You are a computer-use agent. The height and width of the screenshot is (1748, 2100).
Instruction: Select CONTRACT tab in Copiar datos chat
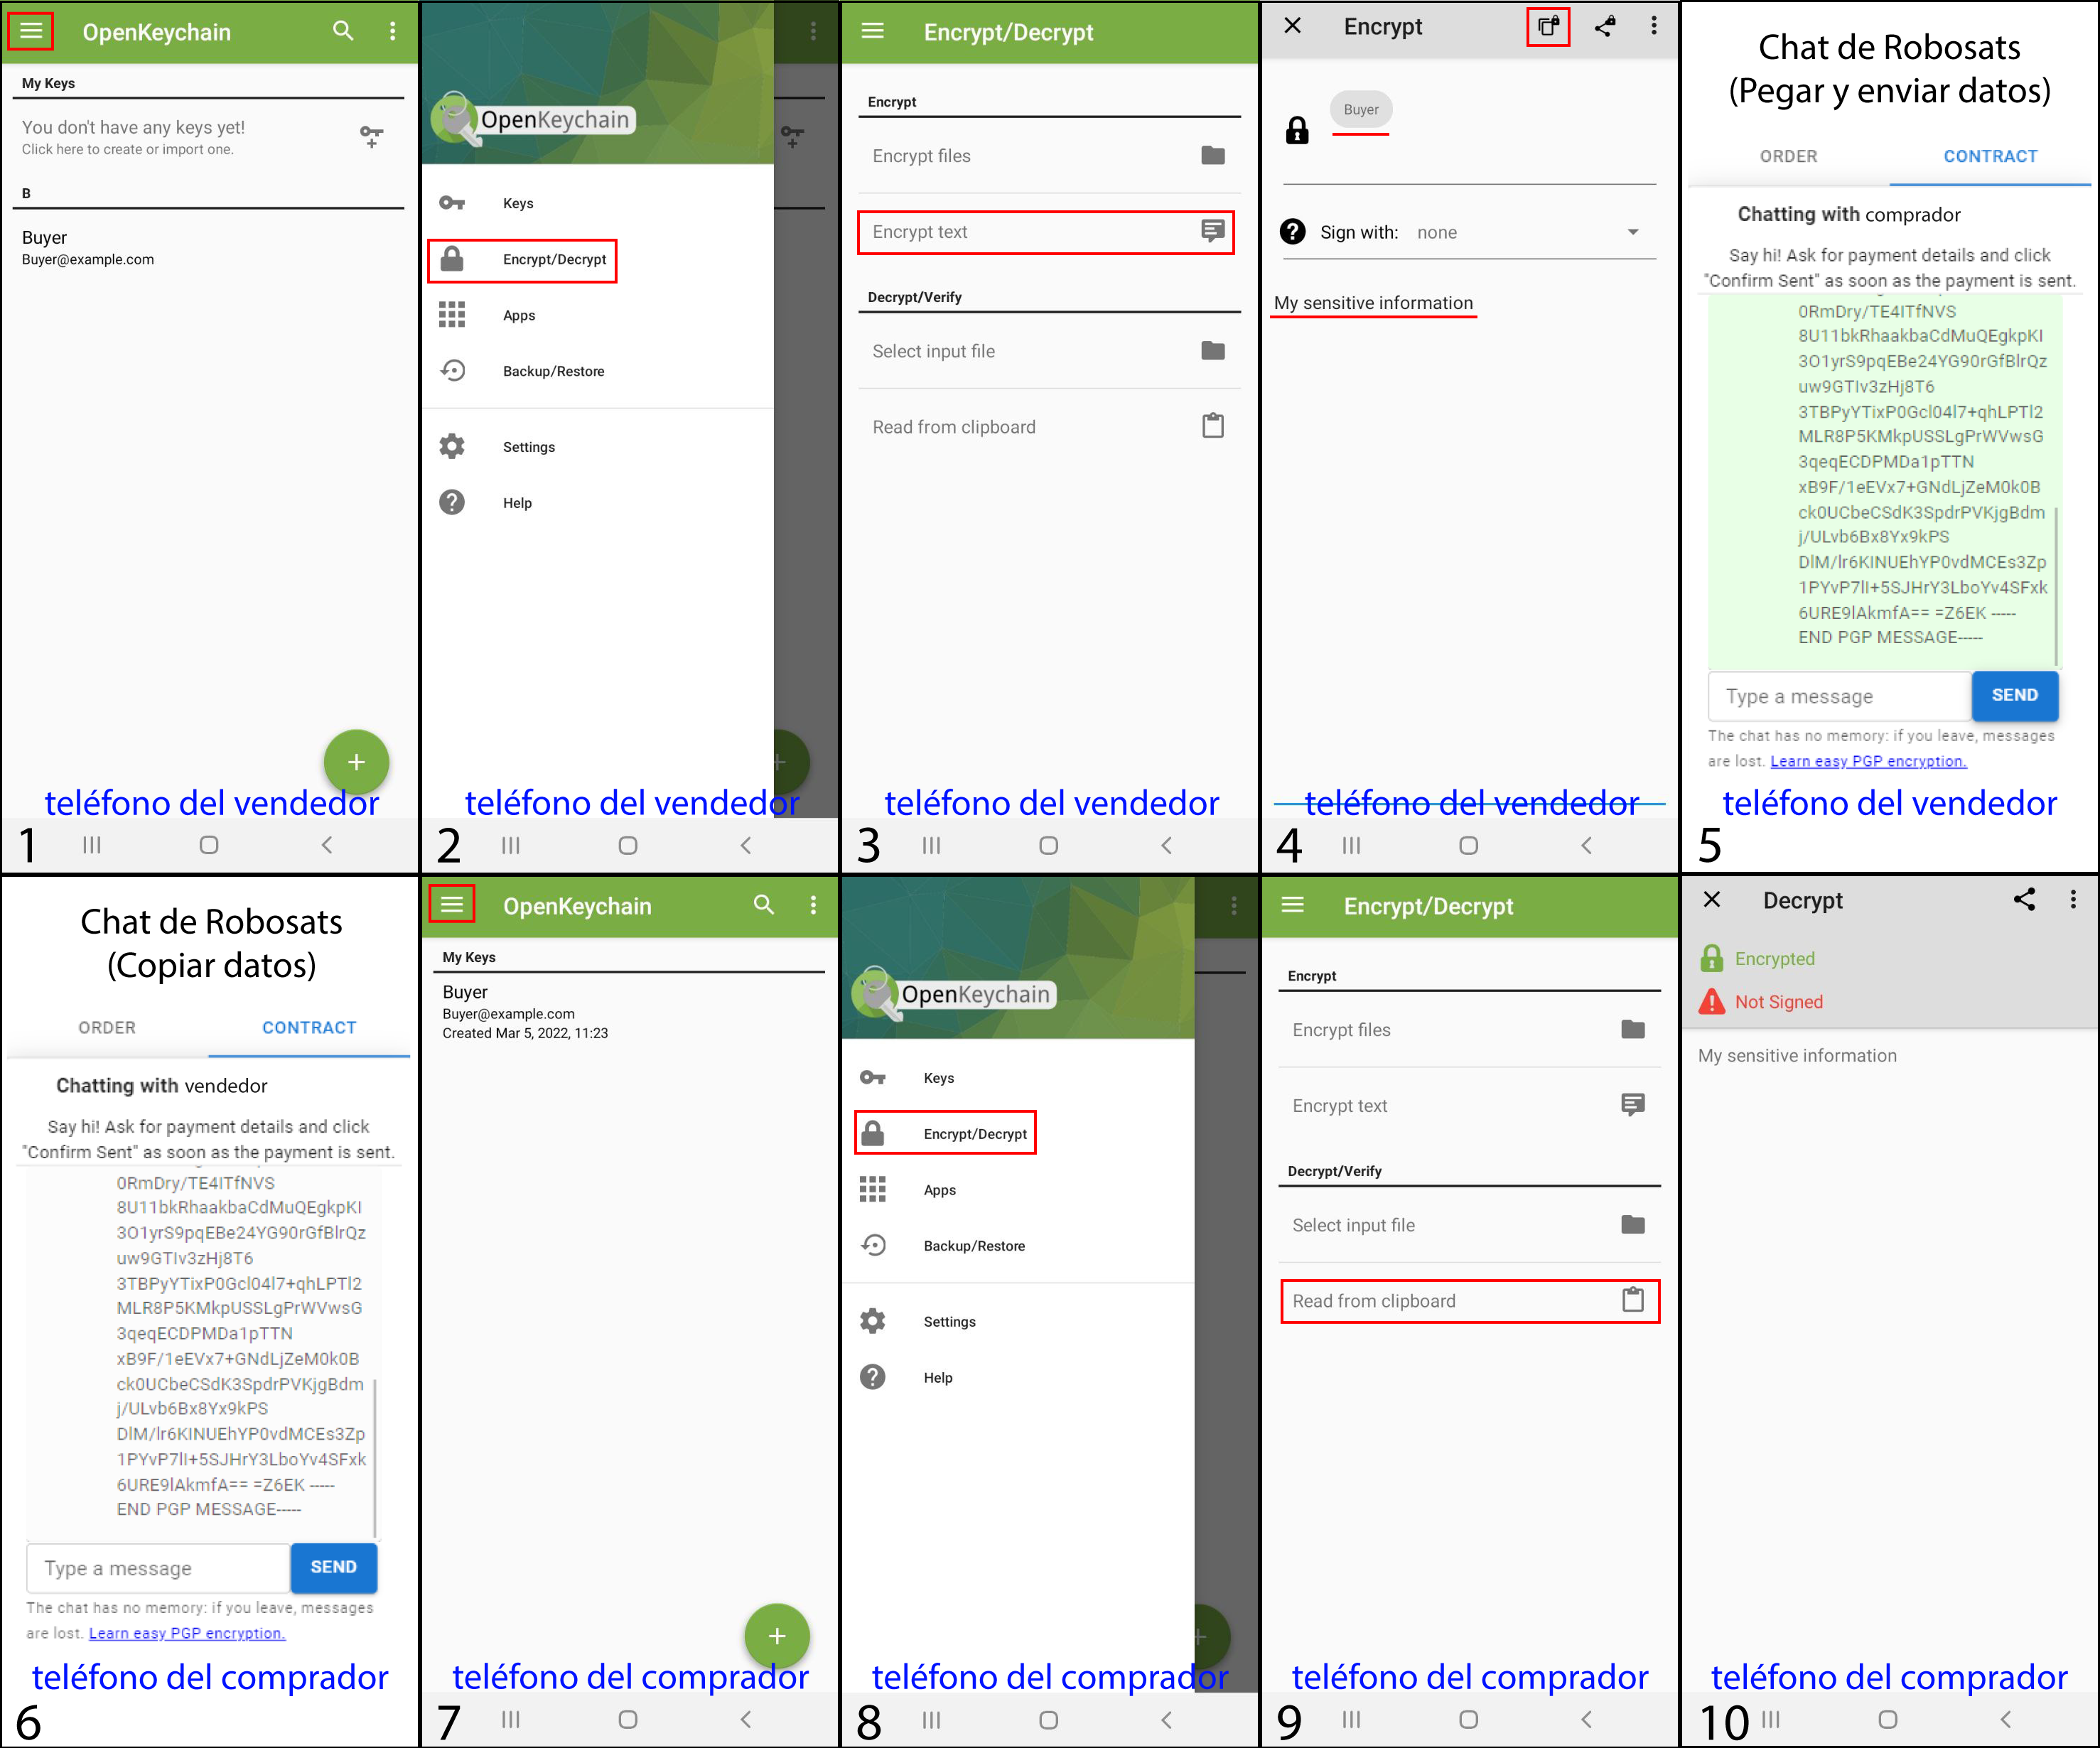309,1027
